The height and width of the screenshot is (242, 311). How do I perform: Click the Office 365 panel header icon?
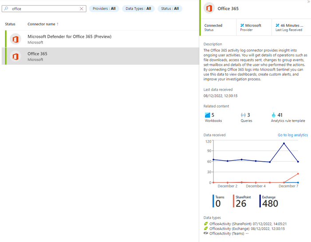pyautogui.click(x=209, y=8)
